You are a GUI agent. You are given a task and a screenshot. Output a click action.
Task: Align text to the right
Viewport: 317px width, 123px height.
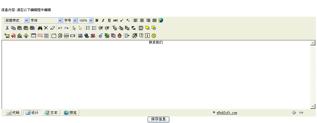click(148, 20)
